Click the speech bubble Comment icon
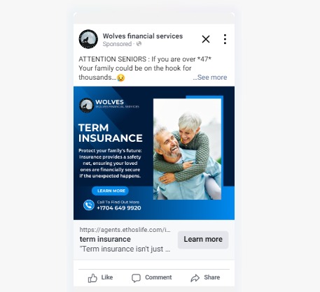 [x=136, y=278]
